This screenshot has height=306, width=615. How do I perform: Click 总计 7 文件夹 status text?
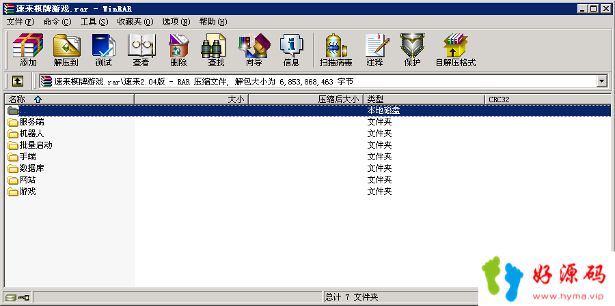coord(352,297)
